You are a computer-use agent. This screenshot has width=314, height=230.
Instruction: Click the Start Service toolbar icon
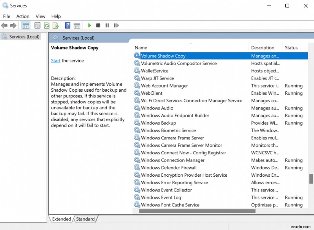click(x=89, y=25)
